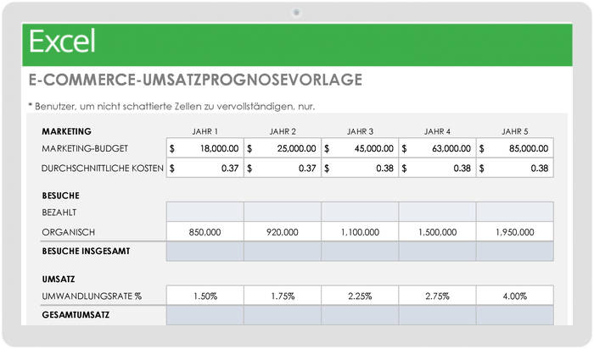Click the MARKETING-BUDGET row label
Screen dimensions: 594x349
pyautogui.click(x=85, y=148)
